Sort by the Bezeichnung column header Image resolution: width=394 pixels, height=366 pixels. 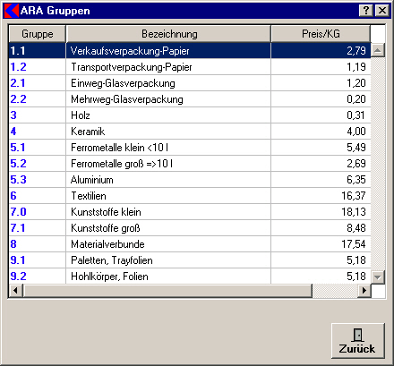[168, 34]
